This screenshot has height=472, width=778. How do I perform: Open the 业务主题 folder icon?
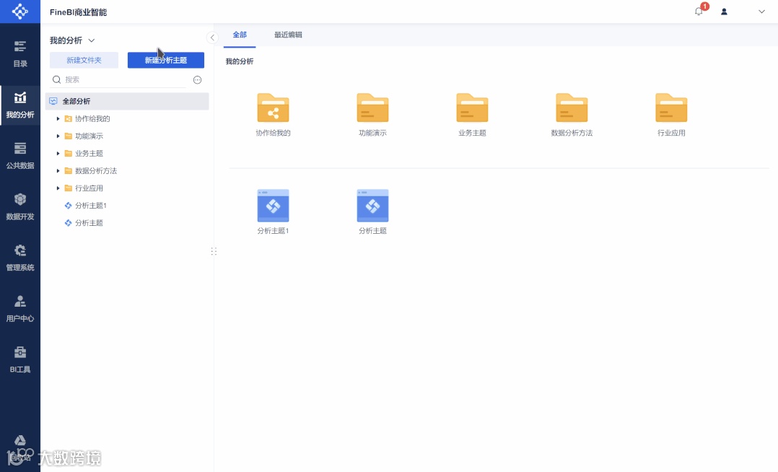[472, 108]
